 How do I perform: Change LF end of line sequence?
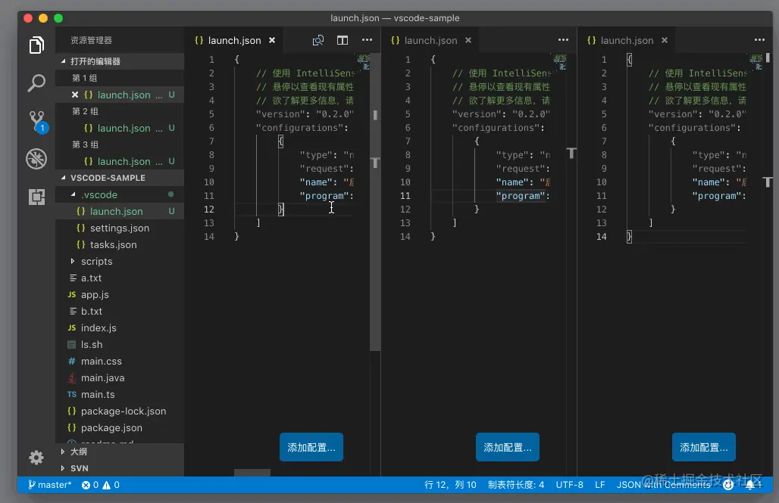point(599,485)
